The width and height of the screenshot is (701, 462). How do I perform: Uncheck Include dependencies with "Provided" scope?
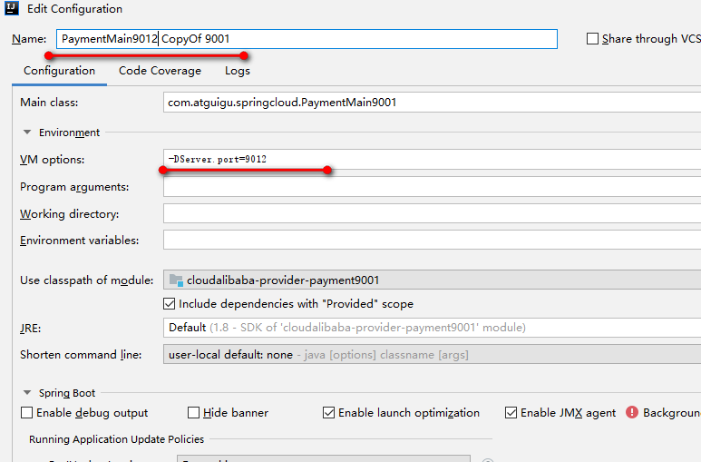[x=169, y=304]
